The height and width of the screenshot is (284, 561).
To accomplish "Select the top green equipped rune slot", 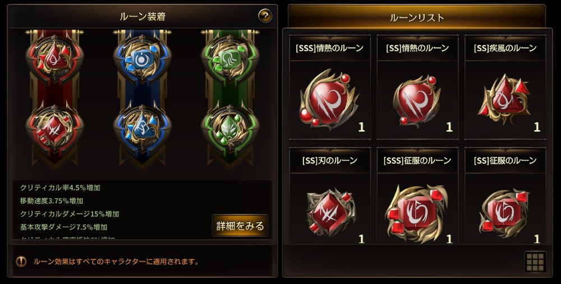I will [x=230, y=58].
